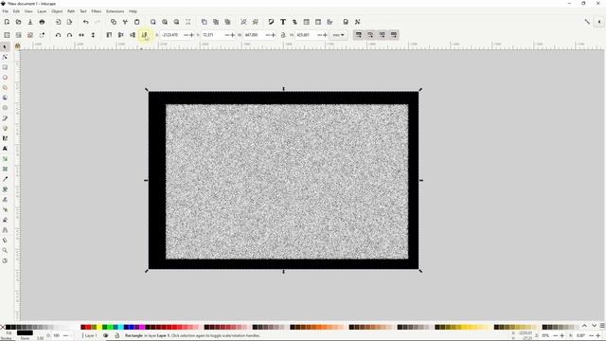Select the 3D box tool
The width and height of the screenshot is (606, 341).
pos(5,98)
